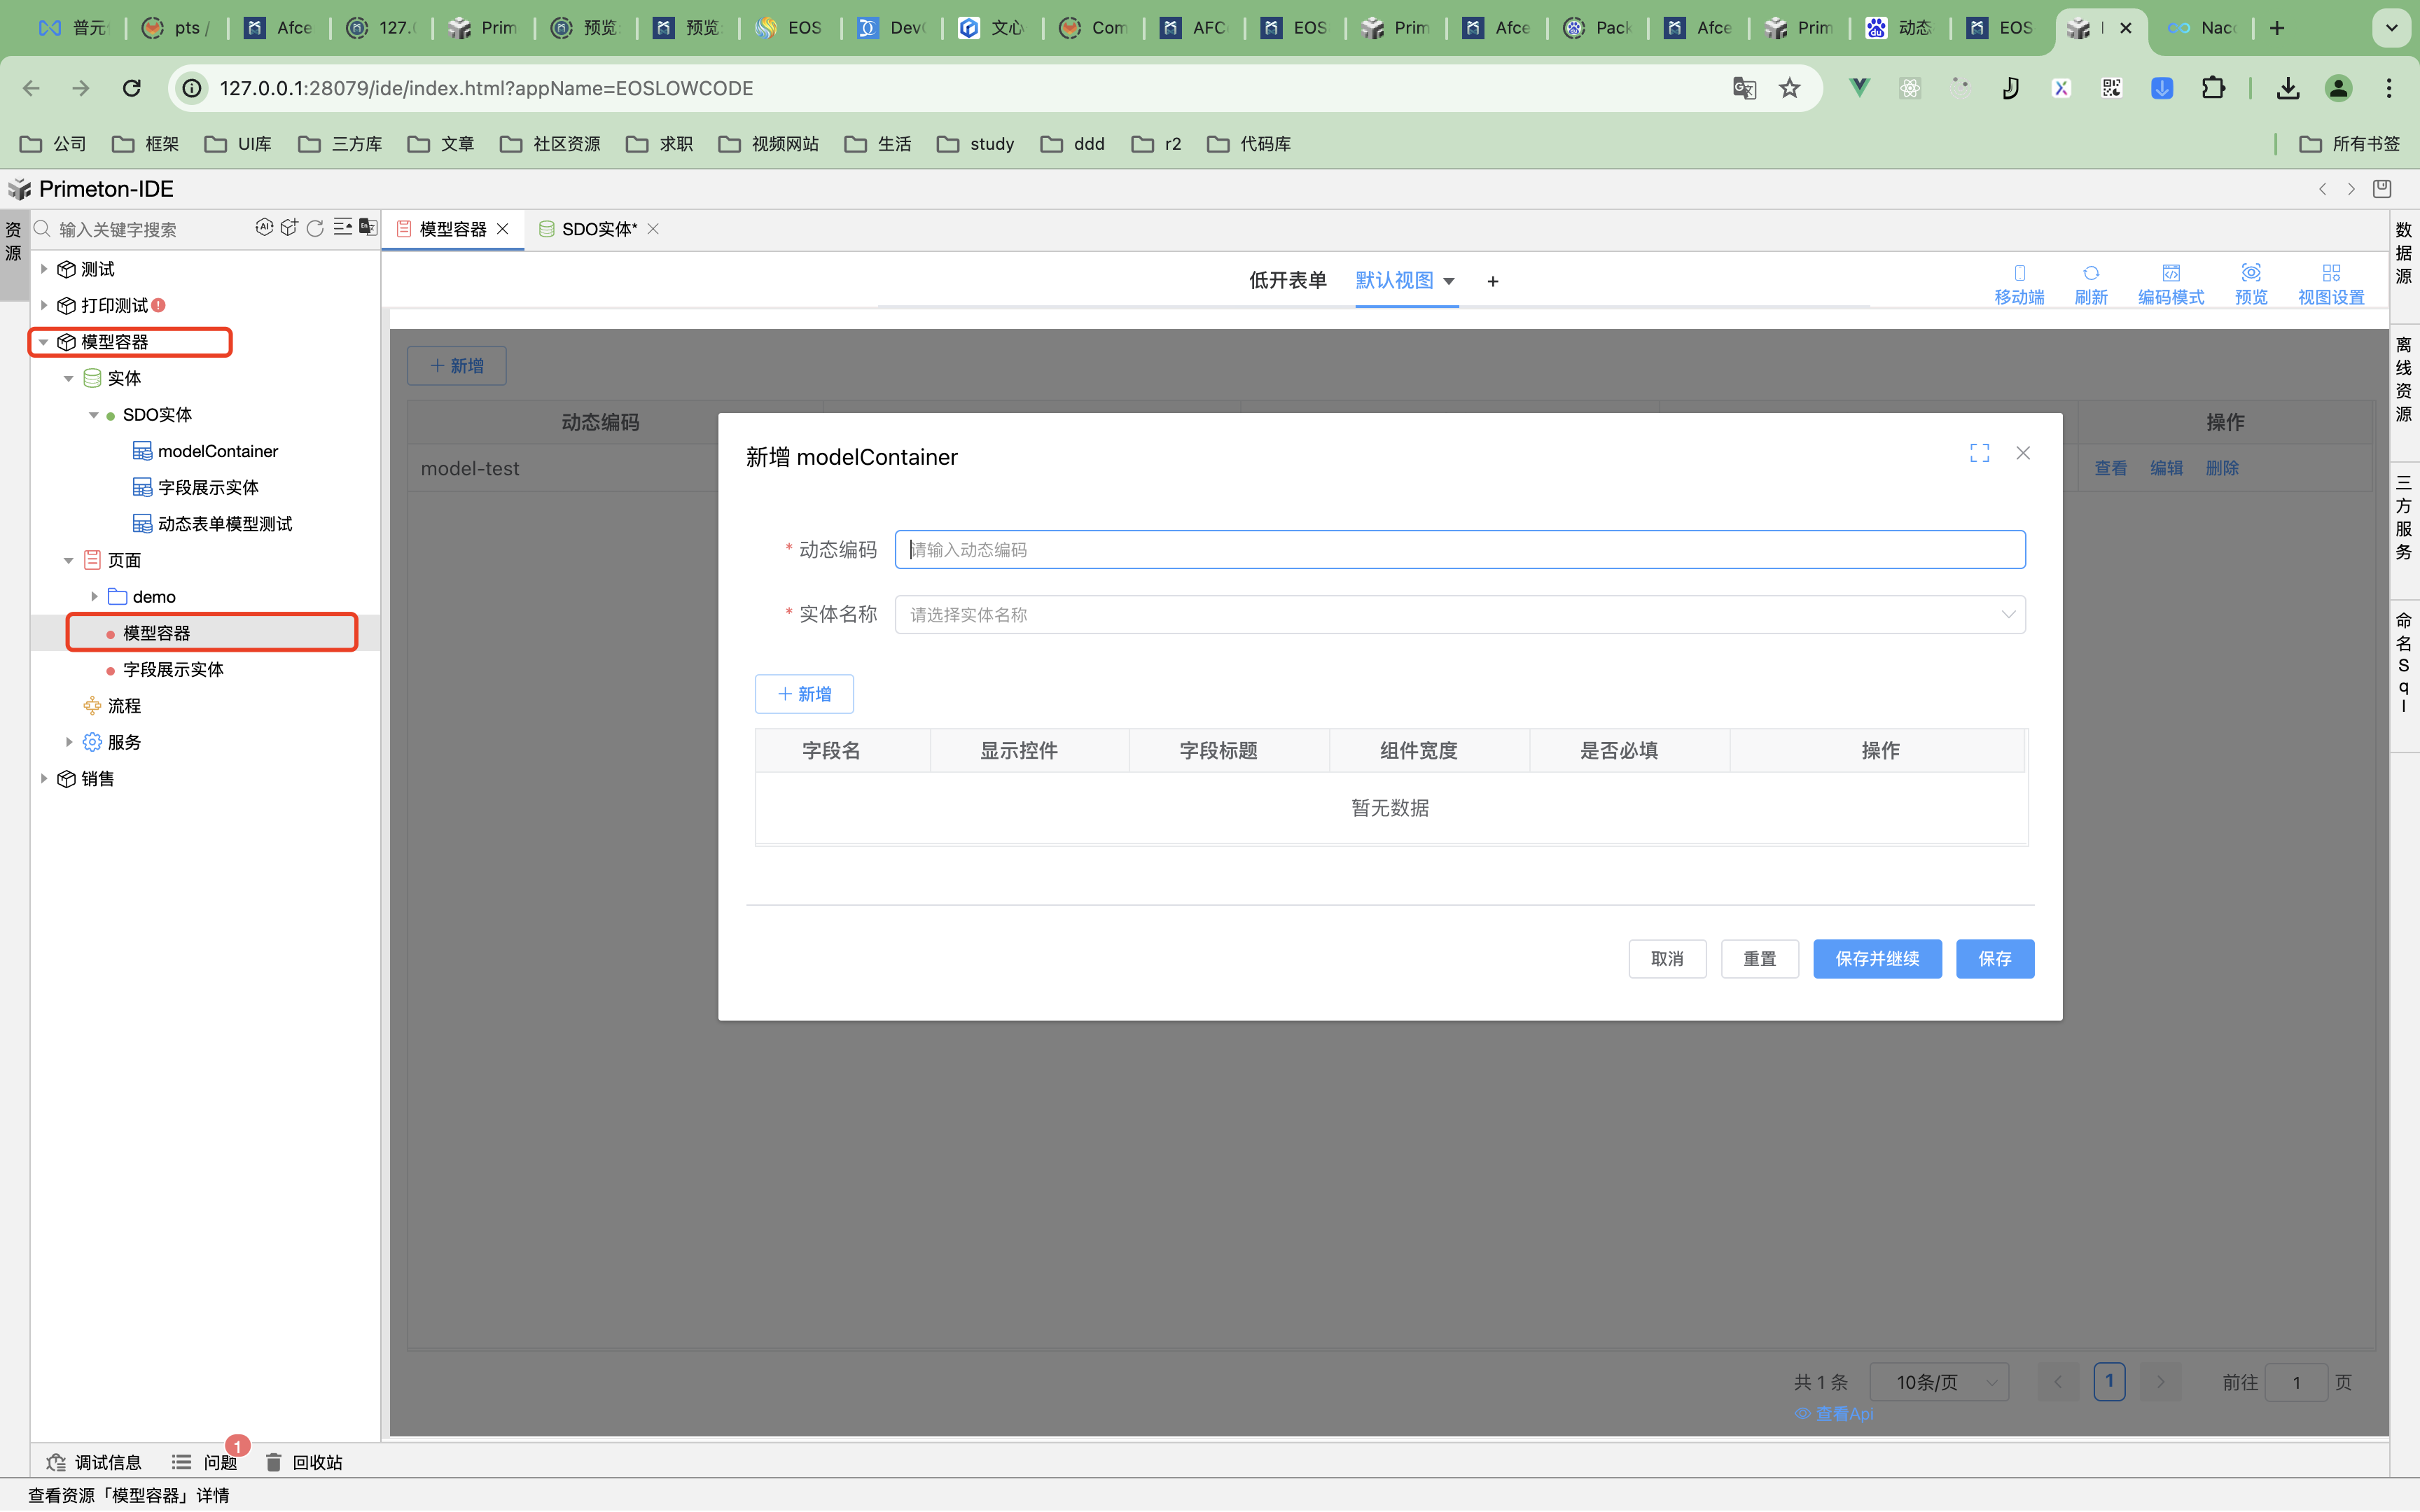Select the 低开表单 tab
The height and width of the screenshot is (1512, 2420).
coord(1286,280)
